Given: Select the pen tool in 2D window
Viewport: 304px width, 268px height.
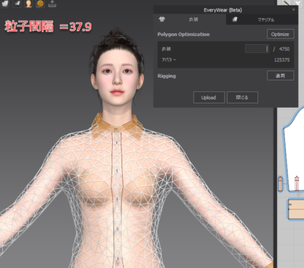Looking at the screenshot, I should pos(286,3).
